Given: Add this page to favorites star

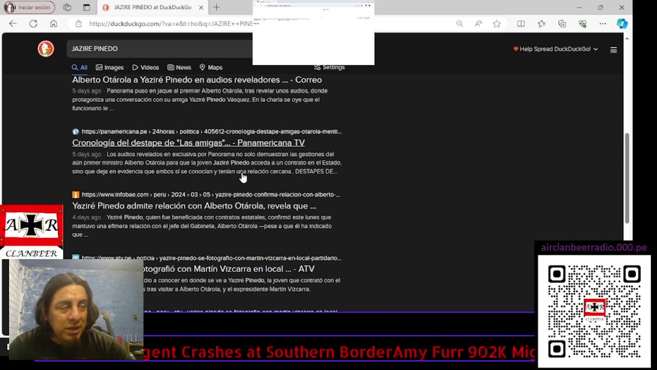Looking at the screenshot, I should tap(497, 24).
